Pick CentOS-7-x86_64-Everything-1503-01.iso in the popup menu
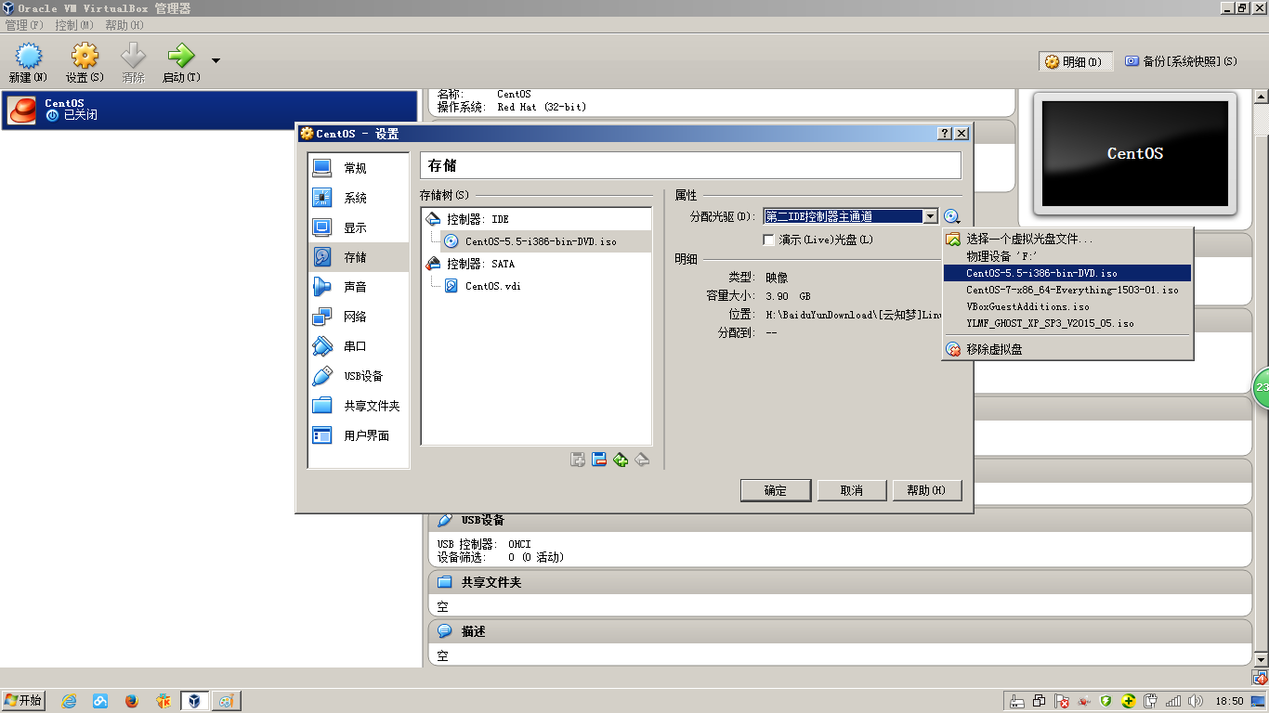1269x713 pixels. [x=1066, y=290]
